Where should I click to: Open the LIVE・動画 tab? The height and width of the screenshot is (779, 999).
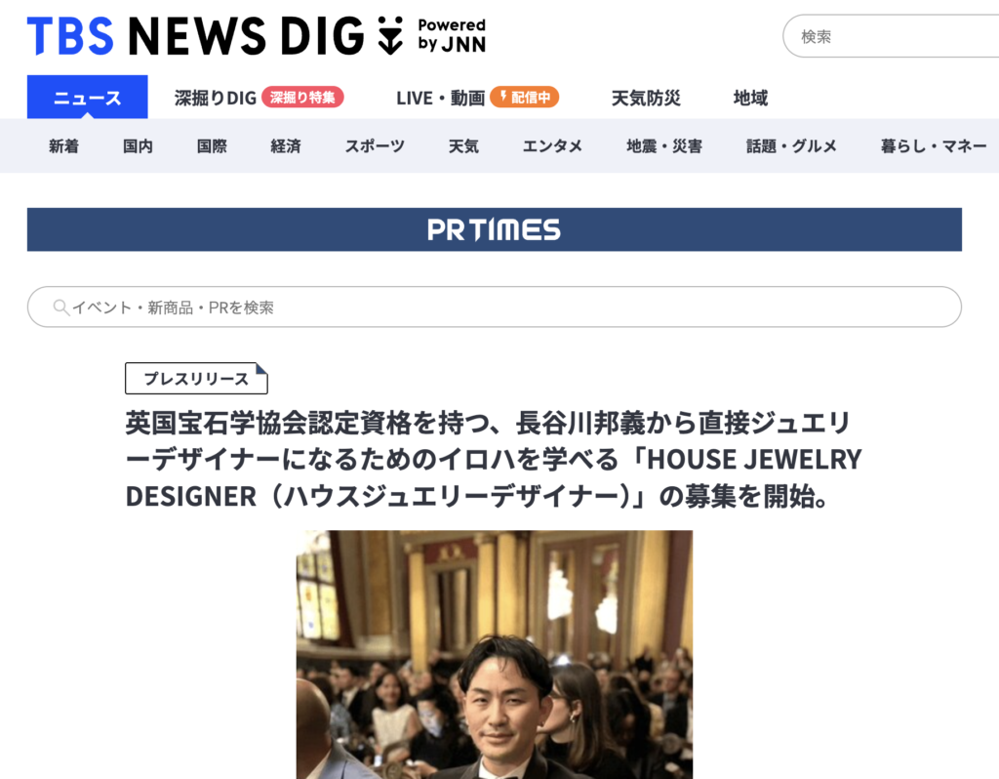point(440,99)
